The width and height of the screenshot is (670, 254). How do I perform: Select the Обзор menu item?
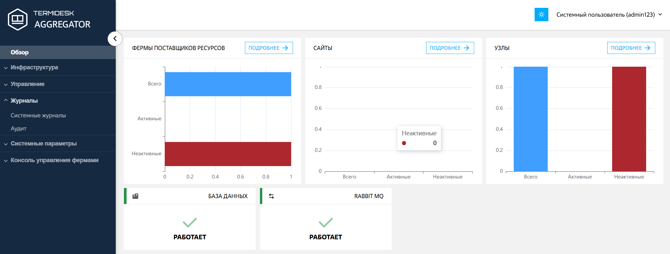pyautogui.click(x=20, y=52)
